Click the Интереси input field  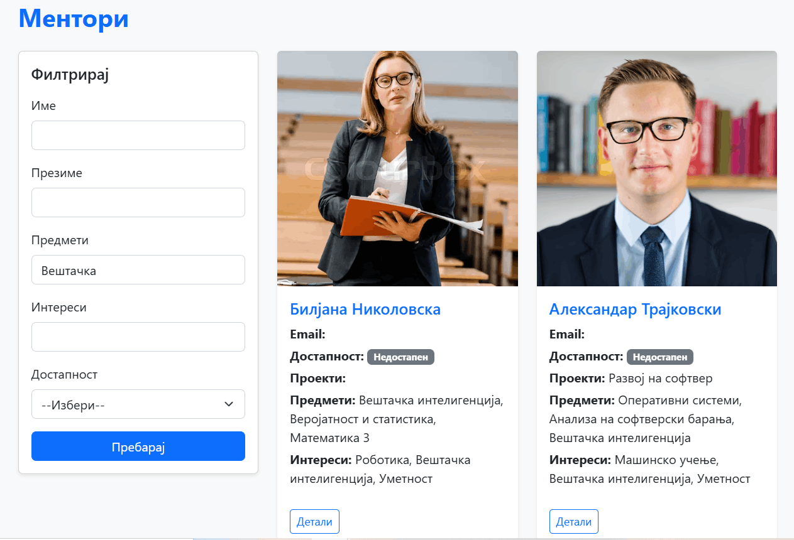click(x=138, y=337)
